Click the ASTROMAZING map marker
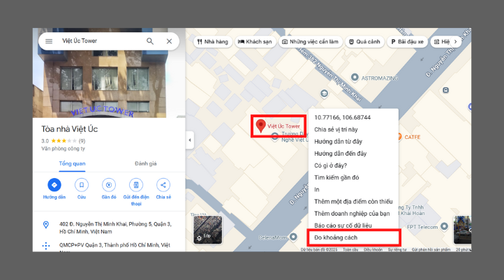This screenshot has height=280, width=504. [355, 78]
